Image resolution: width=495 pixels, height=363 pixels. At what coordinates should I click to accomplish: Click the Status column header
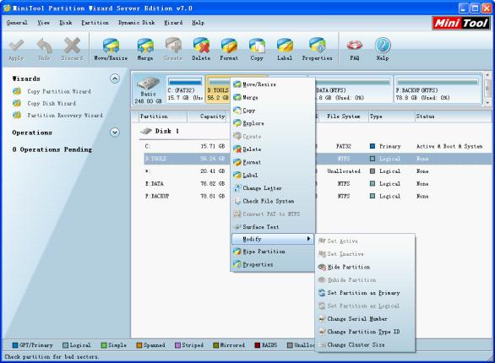click(454, 116)
